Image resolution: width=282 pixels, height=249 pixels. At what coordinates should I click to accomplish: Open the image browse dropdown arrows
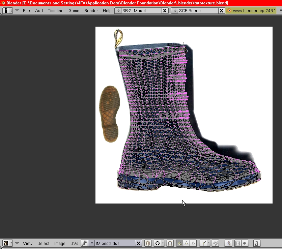(92, 243)
